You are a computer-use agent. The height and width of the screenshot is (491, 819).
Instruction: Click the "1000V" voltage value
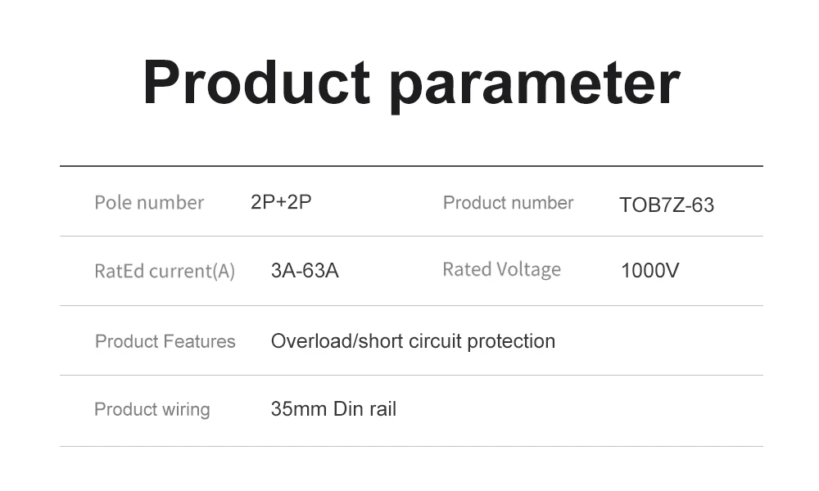[x=649, y=271]
